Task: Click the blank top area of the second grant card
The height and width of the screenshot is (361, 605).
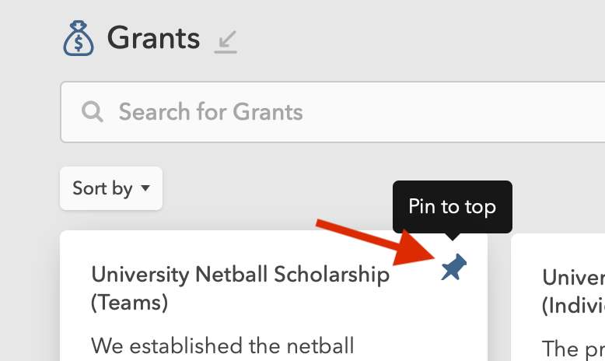Action: pyautogui.click(x=560, y=249)
